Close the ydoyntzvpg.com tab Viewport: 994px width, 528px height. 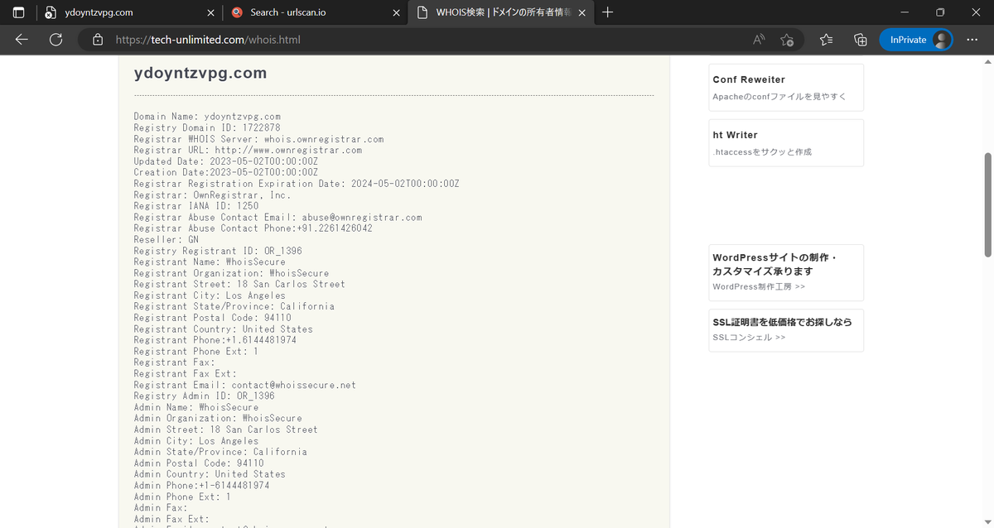coord(210,12)
